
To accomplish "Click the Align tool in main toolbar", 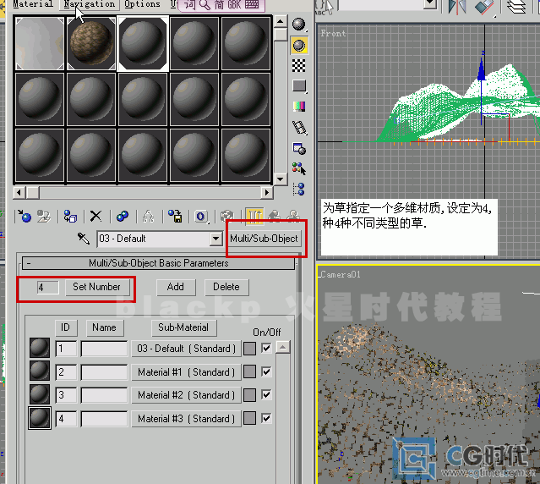I will pyautogui.click(x=484, y=7).
